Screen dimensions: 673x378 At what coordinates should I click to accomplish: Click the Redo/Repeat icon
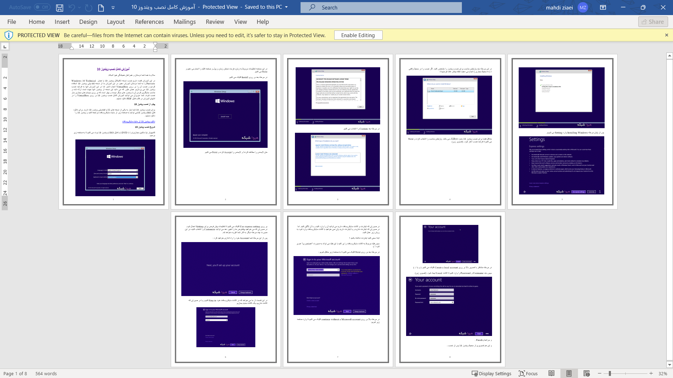(89, 7)
